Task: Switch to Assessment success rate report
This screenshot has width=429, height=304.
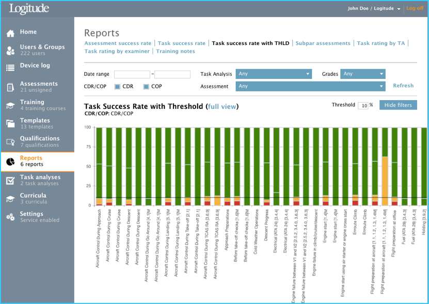Action: coord(118,43)
